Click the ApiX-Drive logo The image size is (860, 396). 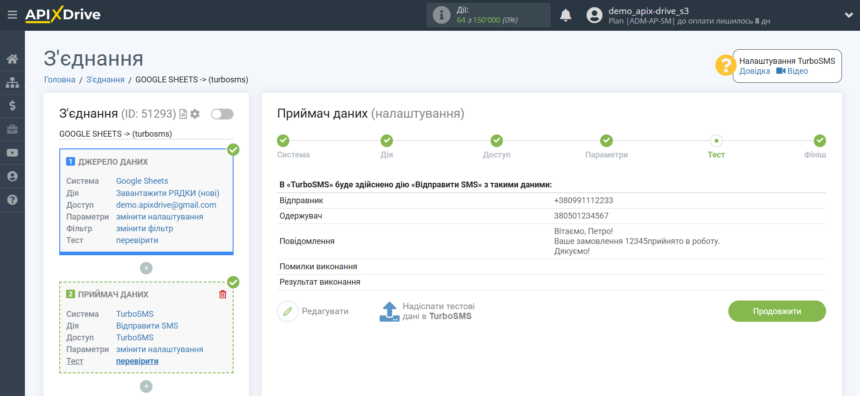pyautogui.click(x=63, y=14)
